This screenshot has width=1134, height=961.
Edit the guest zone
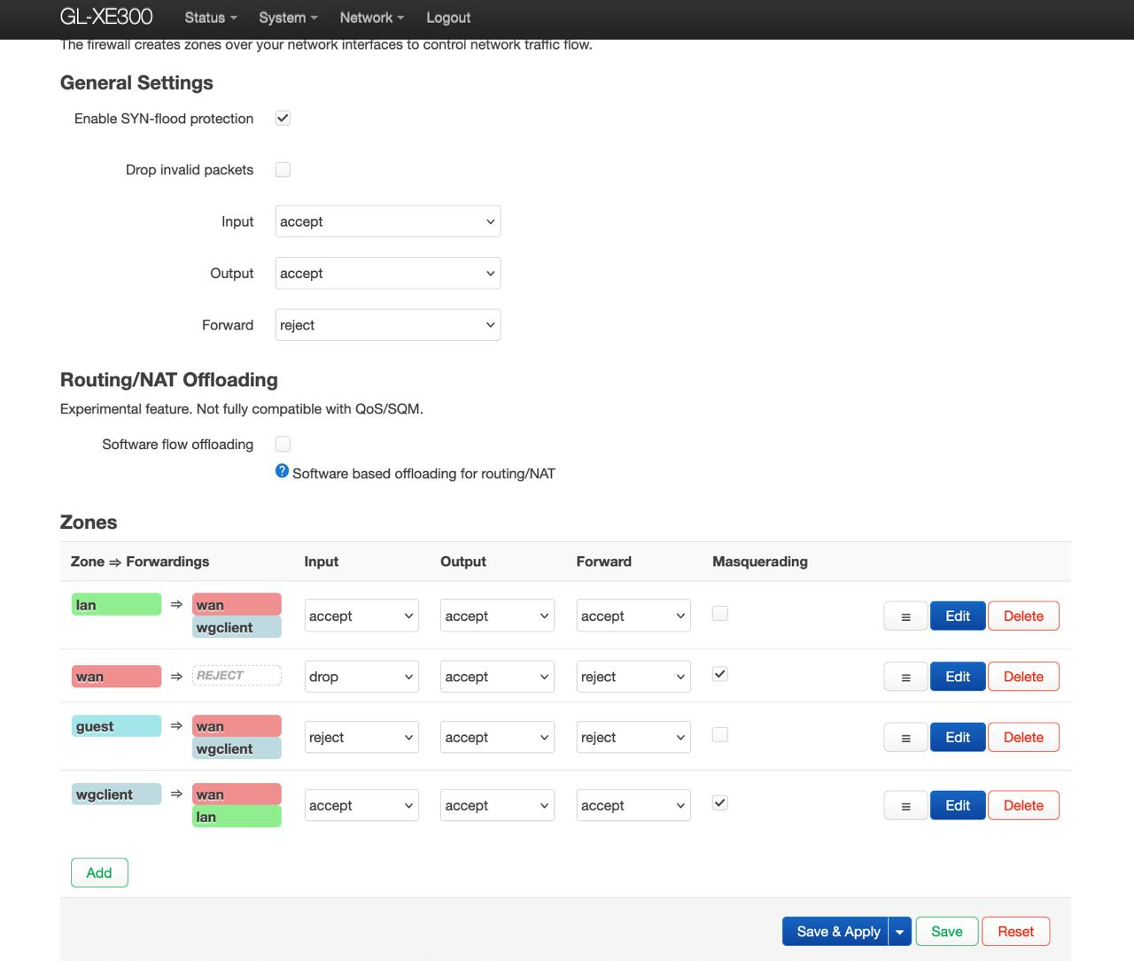[x=957, y=737]
